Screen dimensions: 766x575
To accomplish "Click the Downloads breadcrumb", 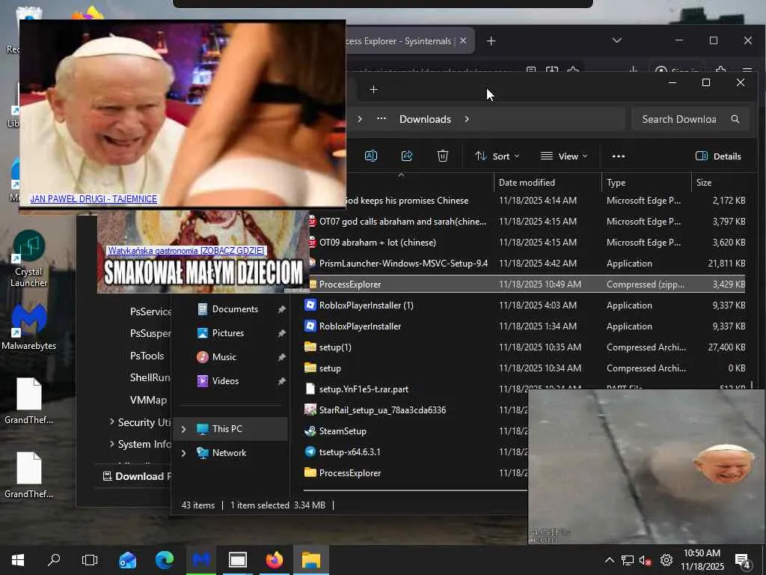I will (425, 119).
